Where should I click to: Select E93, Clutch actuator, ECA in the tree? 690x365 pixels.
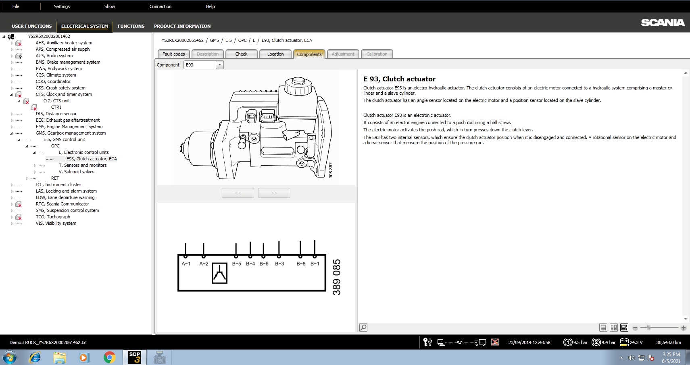pos(92,158)
